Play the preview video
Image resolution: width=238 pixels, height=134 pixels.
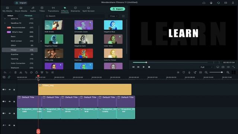point(144,67)
